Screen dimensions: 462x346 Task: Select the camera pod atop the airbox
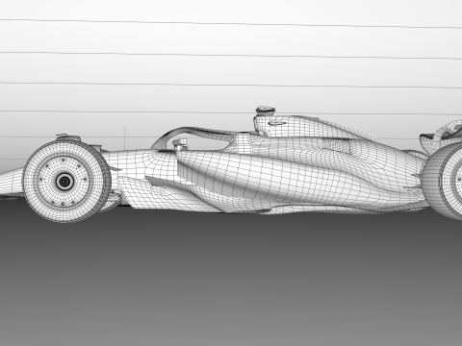(x=266, y=110)
